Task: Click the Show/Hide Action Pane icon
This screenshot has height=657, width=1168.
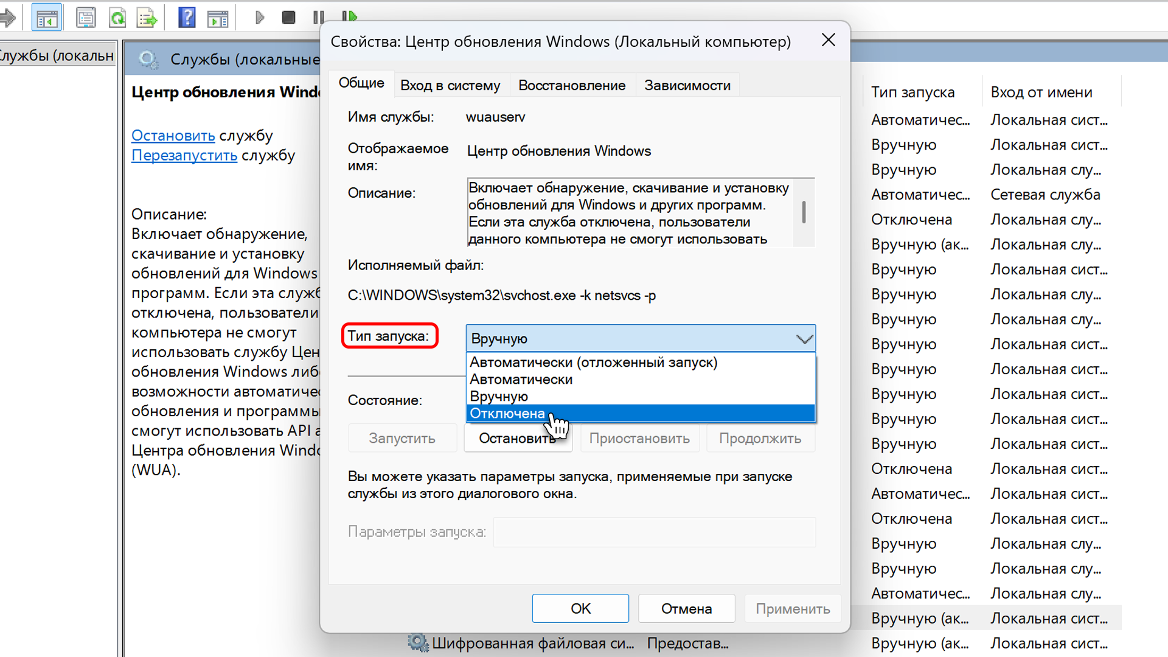Action: coord(217,18)
